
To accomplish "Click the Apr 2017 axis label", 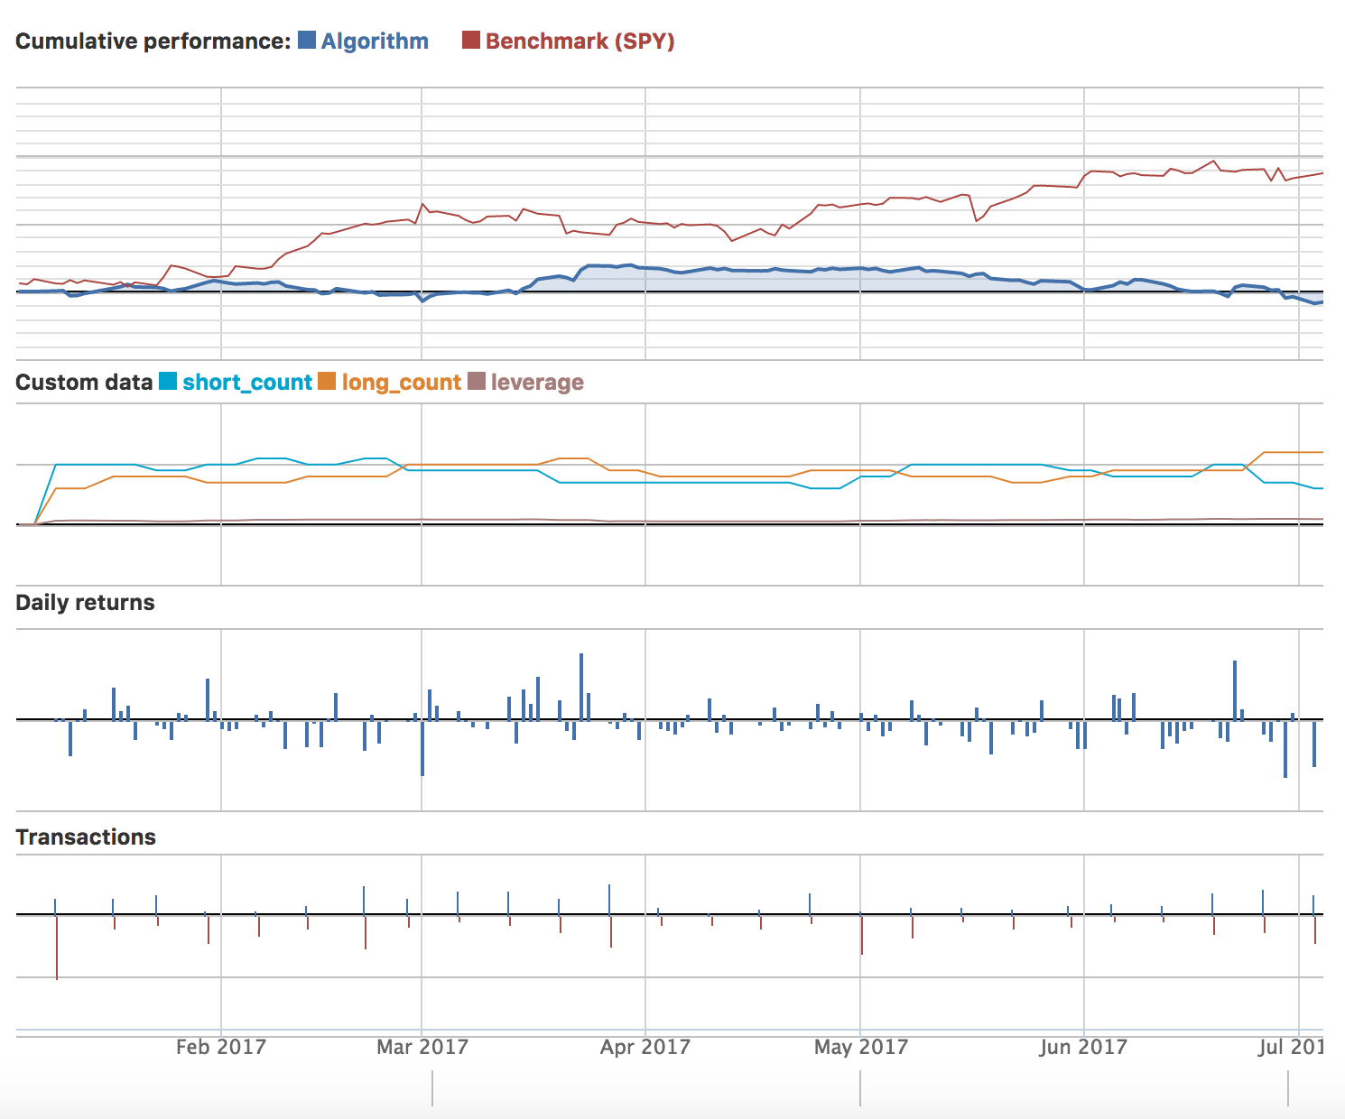I will (x=645, y=1047).
